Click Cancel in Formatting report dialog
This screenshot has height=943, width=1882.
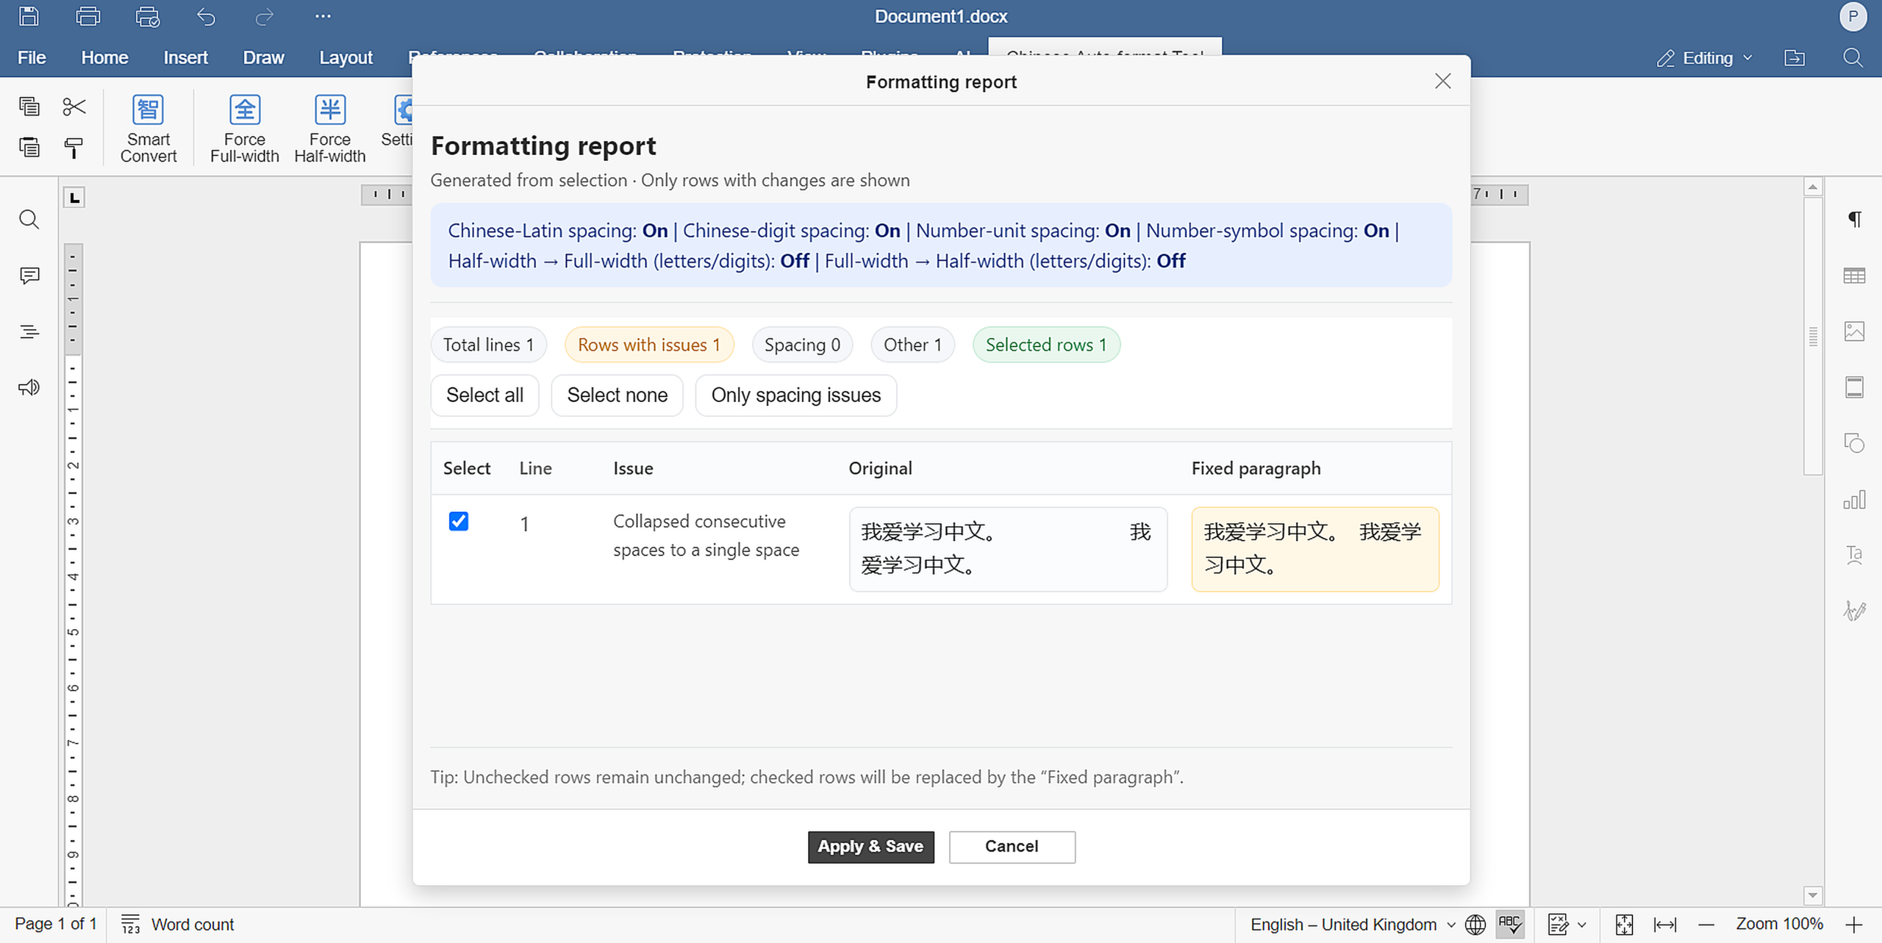[x=1012, y=847]
